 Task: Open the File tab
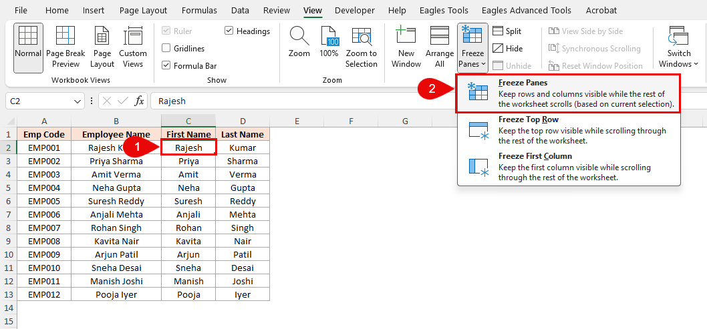tap(21, 11)
